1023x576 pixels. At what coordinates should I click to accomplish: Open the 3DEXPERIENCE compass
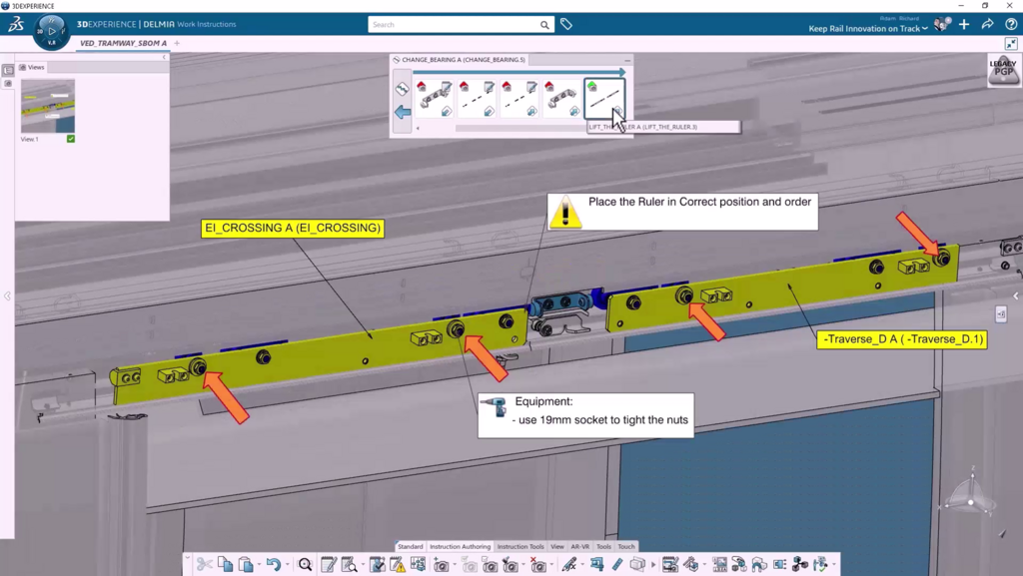52,31
